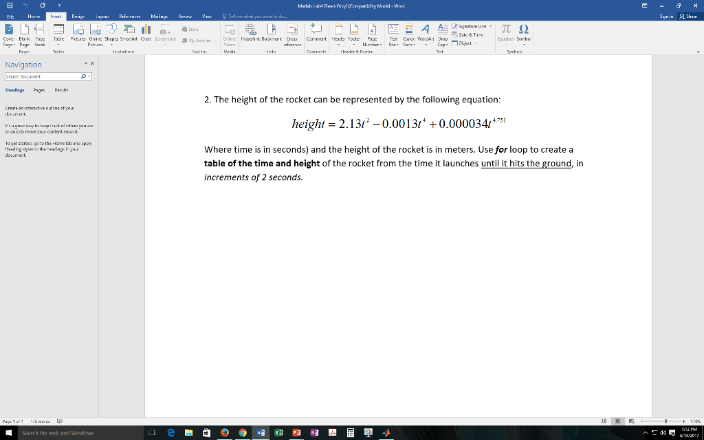The width and height of the screenshot is (704, 440).
Task: Open the Review ribbon tab
Action: point(185,16)
